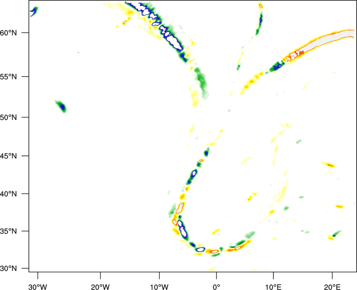
Task: Click the 20°E longitude label
Action: (332, 287)
